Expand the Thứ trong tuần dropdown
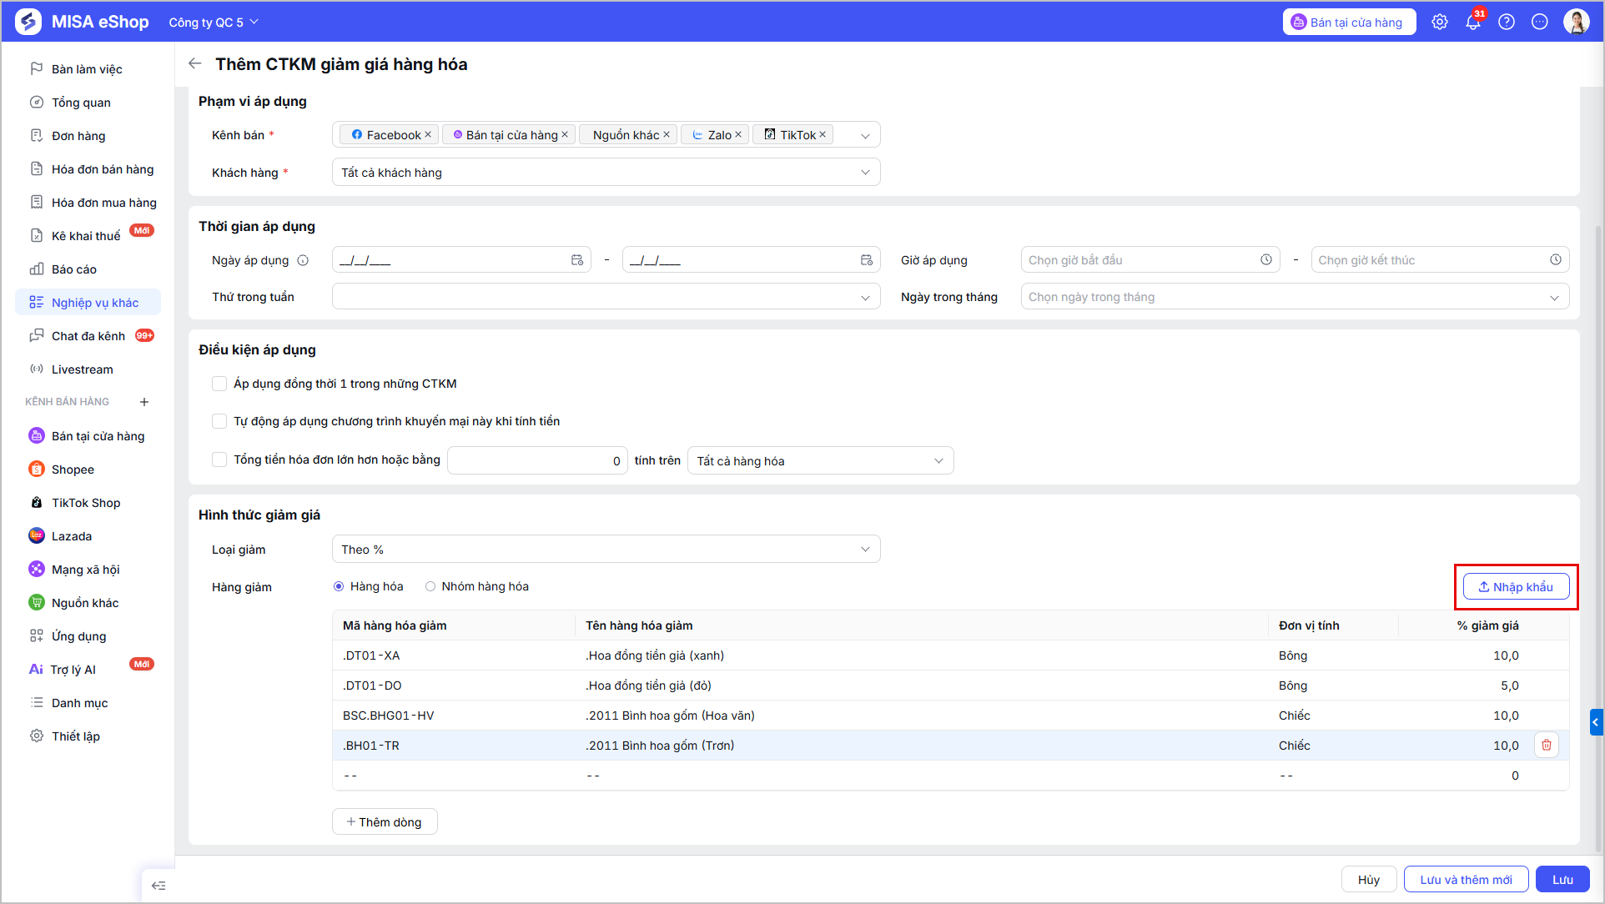This screenshot has width=1605, height=904. click(x=606, y=297)
